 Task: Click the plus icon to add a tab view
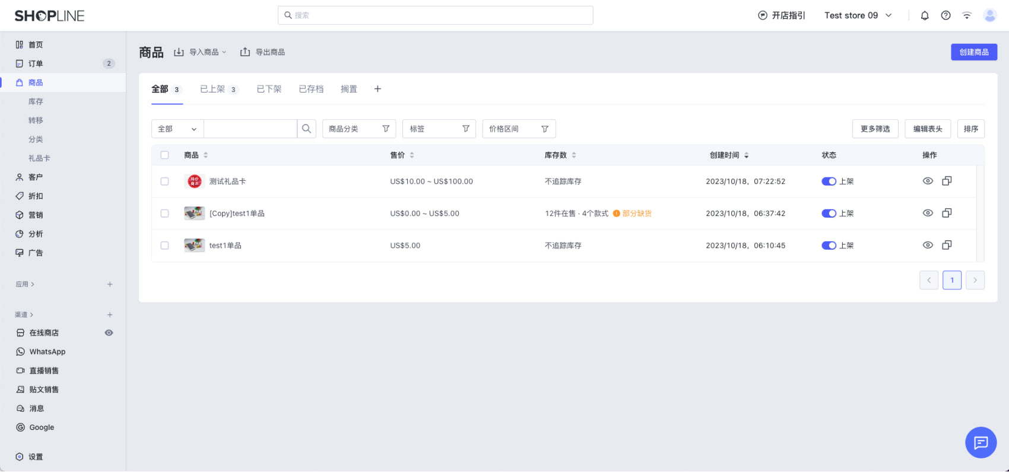click(377, 89)
